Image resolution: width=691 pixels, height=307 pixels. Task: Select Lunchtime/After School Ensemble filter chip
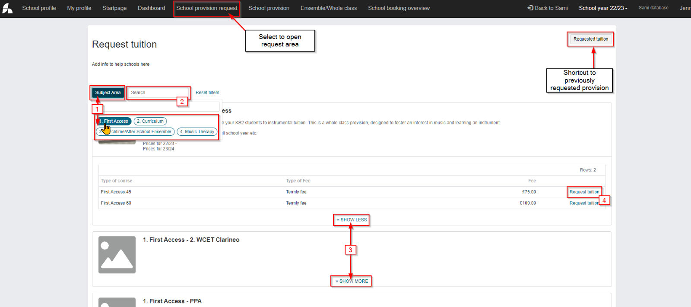click(x=135, y=132)
